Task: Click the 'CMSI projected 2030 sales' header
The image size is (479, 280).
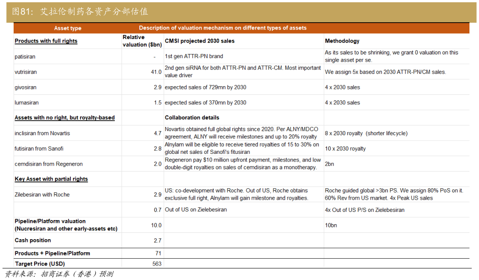Action: click(x=199, y=41)
